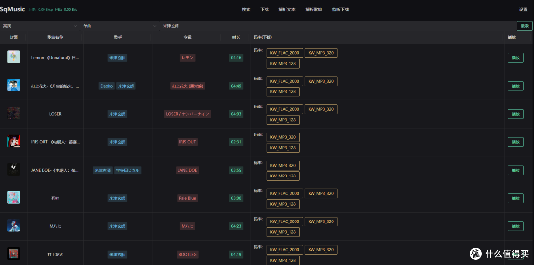The width and height of the screenshot is (534, 265).
Task: Click the LOSER / ナンバーナイン album tag
Action: point(188,114)
